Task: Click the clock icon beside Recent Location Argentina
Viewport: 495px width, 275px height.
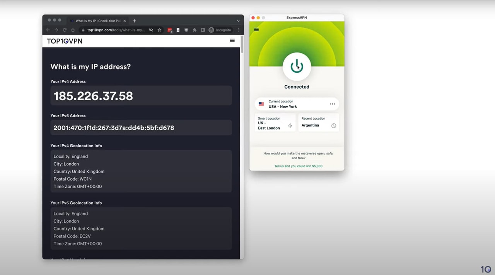Action: pos(334,125)
